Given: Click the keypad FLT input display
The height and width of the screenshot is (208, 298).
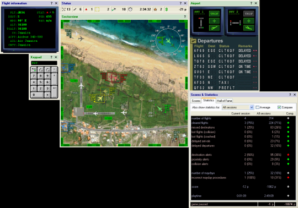Looking at the screenshot, I should [x=44, y=63].
